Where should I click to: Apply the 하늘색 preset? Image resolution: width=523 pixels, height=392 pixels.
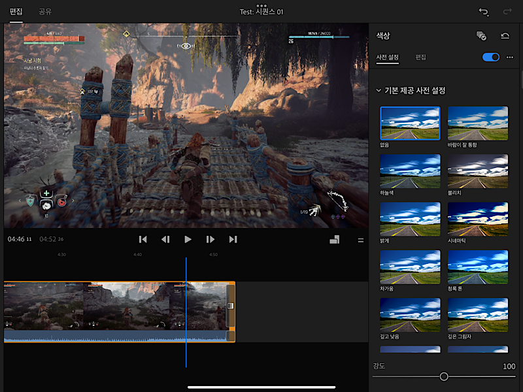(x=410, y=171)
